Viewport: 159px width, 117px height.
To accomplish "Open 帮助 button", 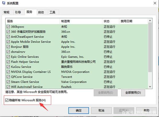I will pos(146,110).
